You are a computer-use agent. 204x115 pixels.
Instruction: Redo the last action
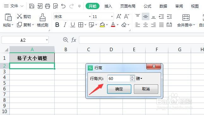click(x=71, y=6)
